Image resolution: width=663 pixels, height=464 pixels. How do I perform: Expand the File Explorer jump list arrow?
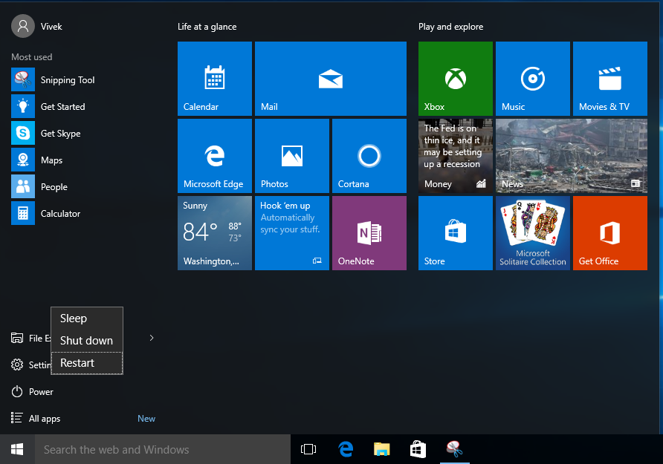coord(152,338)
